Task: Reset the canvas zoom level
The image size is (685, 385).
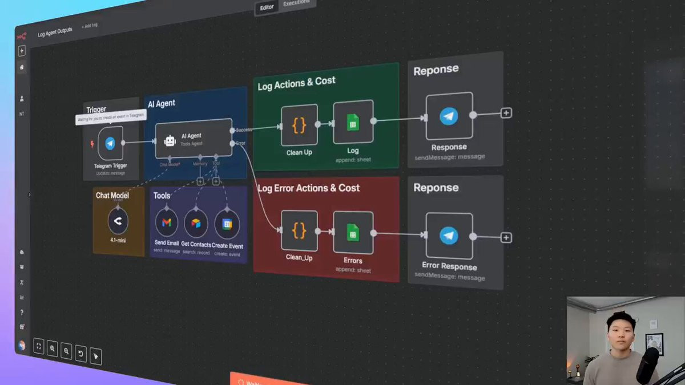Action: click(x=80, y=354)
